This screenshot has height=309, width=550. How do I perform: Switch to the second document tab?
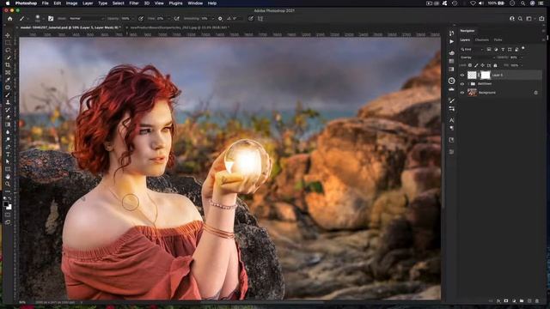[179, 27]
